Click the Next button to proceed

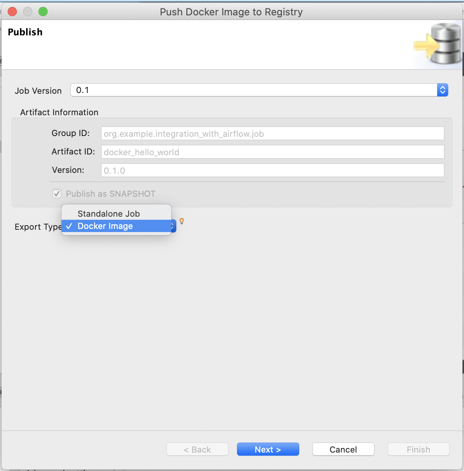[268, 449]
